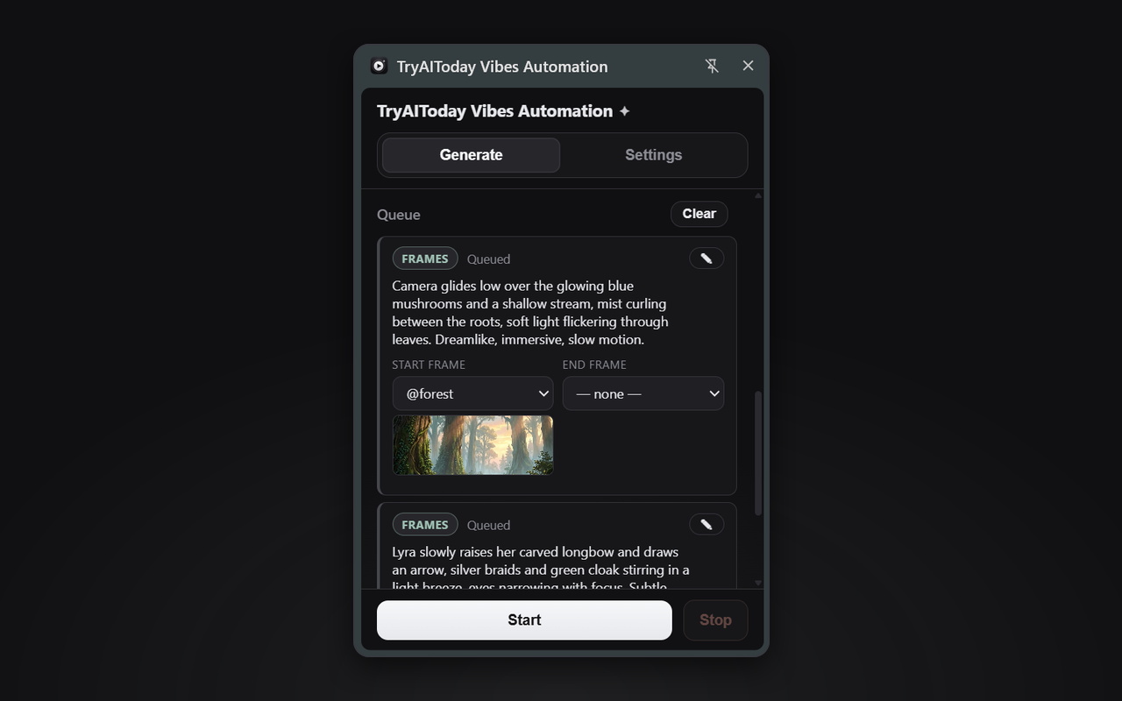Toggle the pin window icon
1122x701 pixels.
(x=712, y=66)
